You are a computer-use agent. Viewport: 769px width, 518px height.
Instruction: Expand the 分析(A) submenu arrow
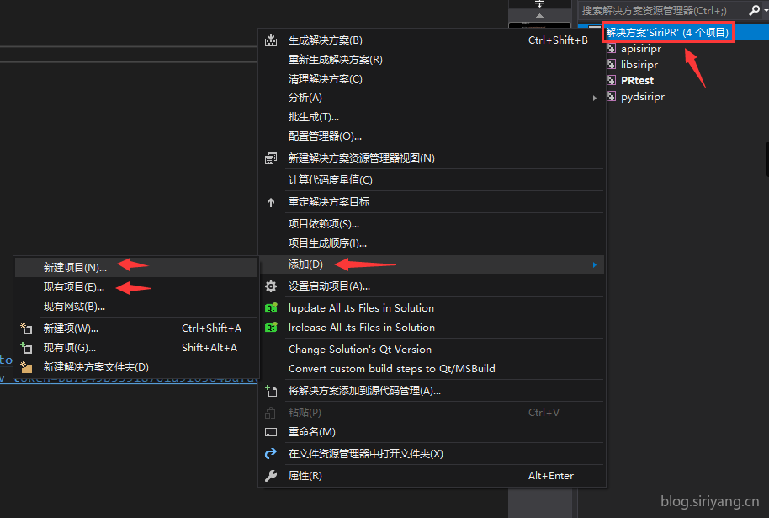594,98
